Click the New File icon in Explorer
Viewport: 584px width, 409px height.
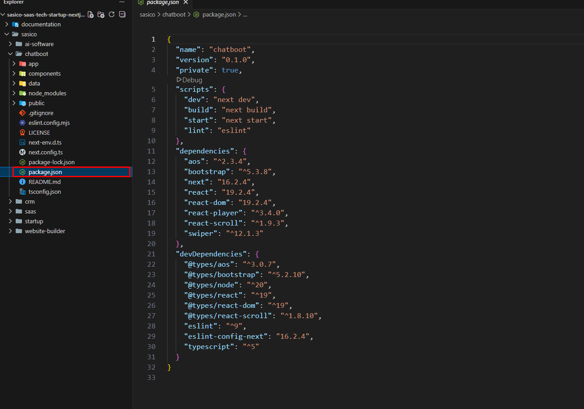coord(91,15)
